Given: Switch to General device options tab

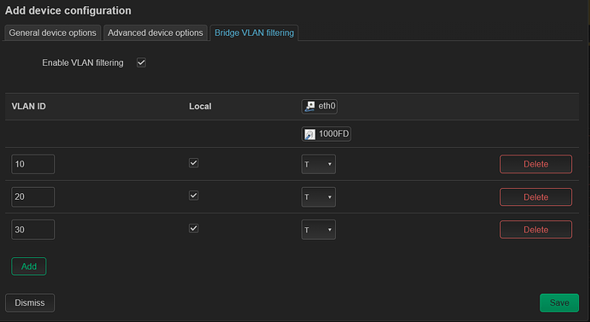Looking at the screenshot, I should click(x=52, y=32).
